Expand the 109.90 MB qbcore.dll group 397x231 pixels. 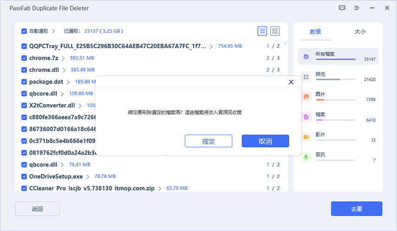tap(62, 94)
